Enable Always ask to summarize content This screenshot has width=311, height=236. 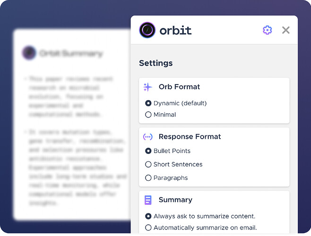[x=148, y=216]
